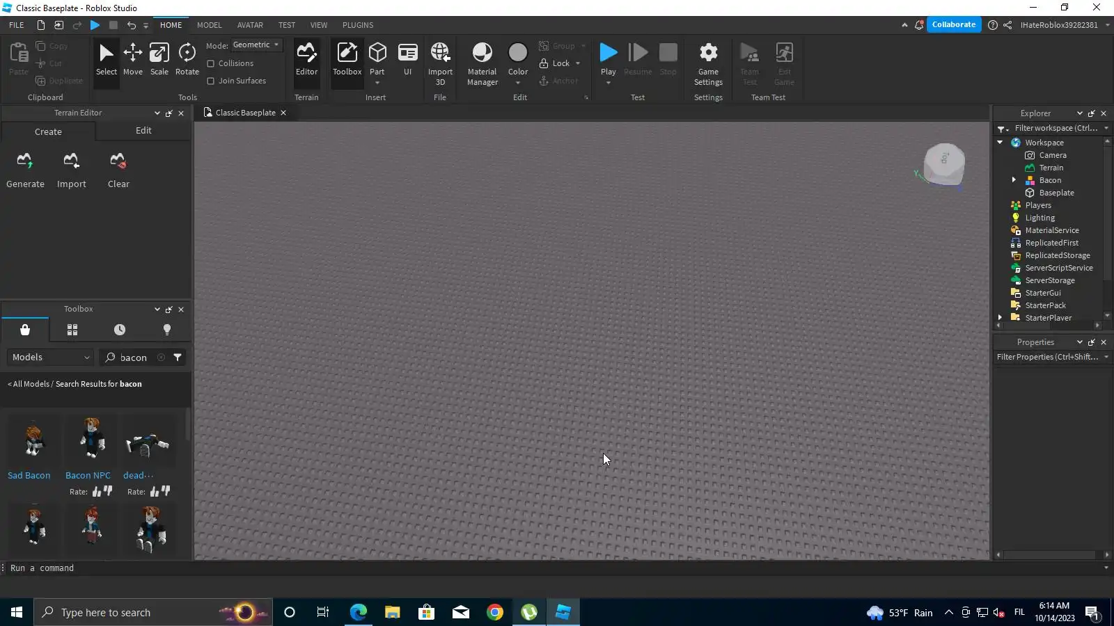Enable the Join Surfaces checkbox
The image size is (1114, 626).
click(211, 81)
